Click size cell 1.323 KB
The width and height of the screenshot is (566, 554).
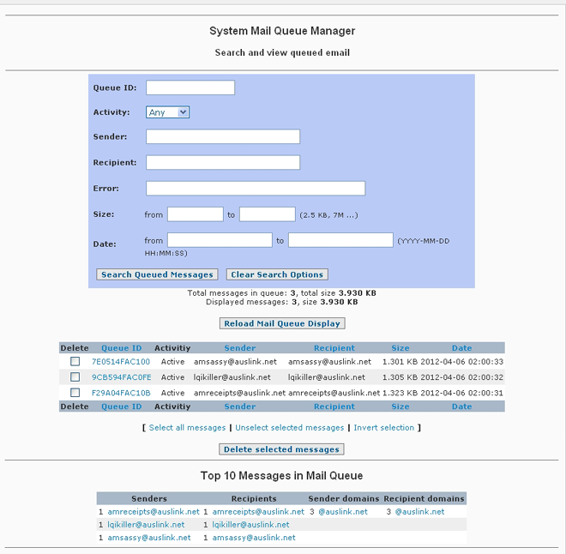(400, 393)
